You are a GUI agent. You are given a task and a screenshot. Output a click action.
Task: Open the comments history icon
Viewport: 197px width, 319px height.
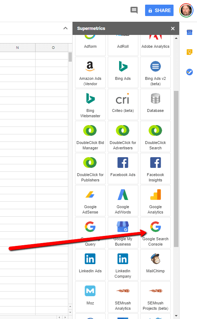134,10
